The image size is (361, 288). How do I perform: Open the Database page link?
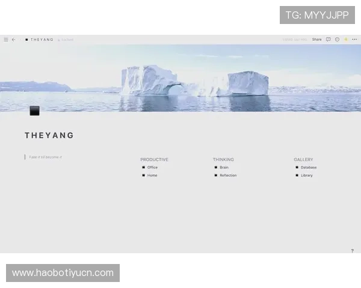pyautogui.click(x=308, y=167)
